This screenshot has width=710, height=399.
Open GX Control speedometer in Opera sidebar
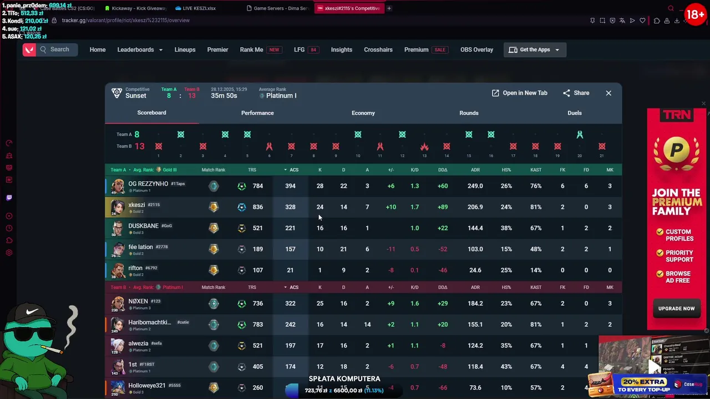coord(9,143)
